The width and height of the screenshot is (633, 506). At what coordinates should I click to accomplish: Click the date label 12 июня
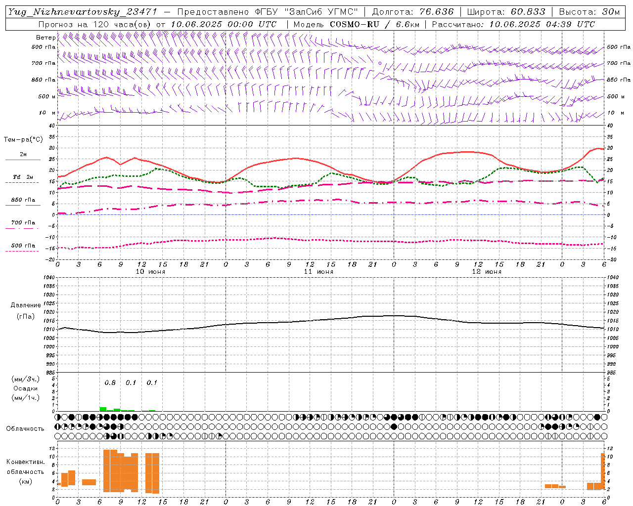pos(487,272)
